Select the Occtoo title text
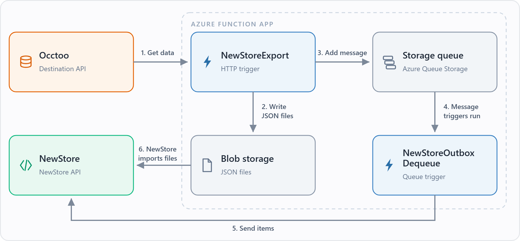The image size is (520, 241). click(x=54, y=55)
